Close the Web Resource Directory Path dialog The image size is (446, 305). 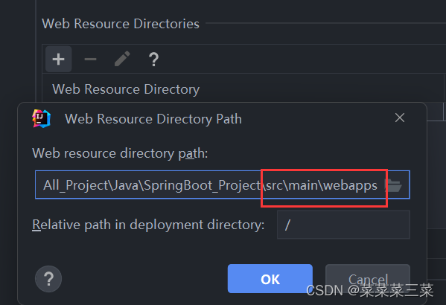point(400,118)
